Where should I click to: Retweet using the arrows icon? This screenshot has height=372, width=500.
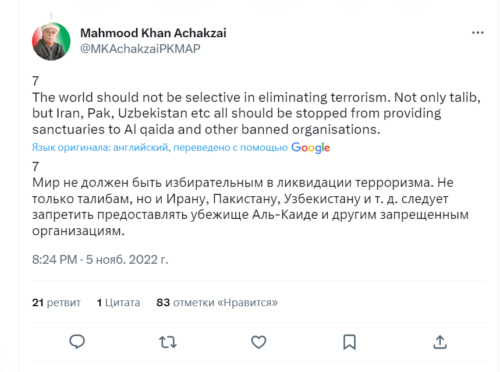click(x=168, y=341)
